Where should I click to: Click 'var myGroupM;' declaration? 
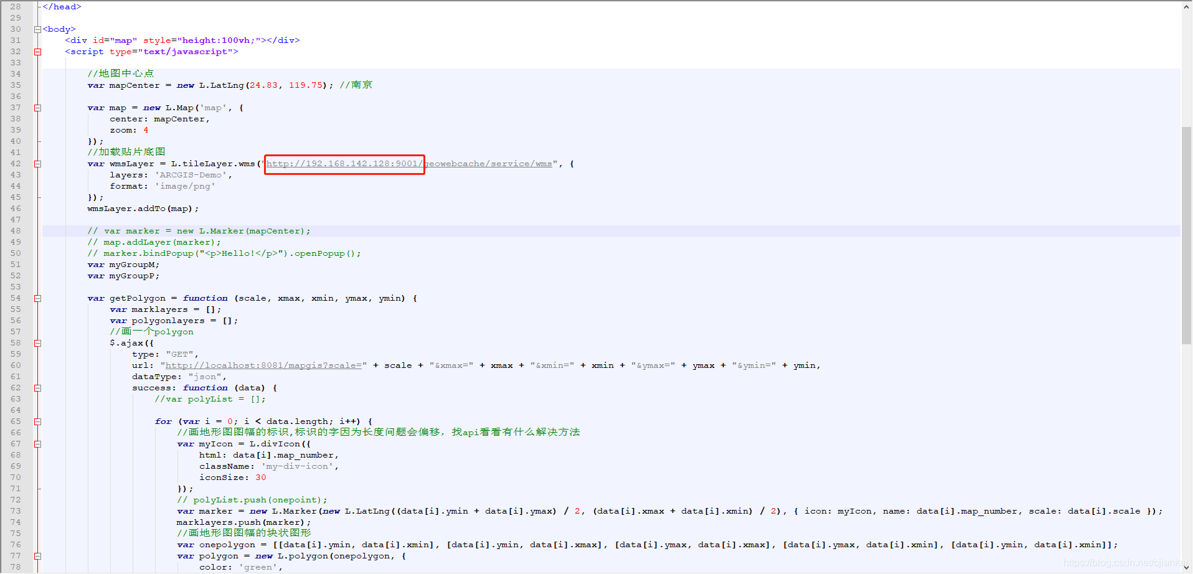pos(123,265)
